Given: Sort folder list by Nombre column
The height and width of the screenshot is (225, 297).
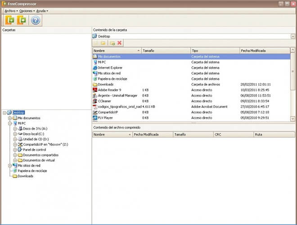Looking at the screenshot, I should pyautogui.click(x=117, y=50).
